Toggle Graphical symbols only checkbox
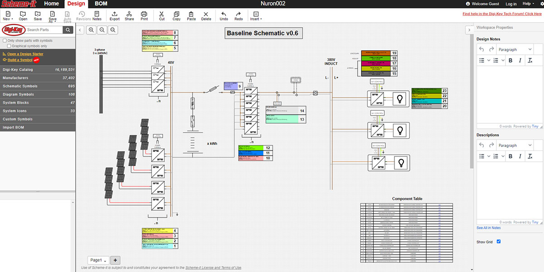Screen dimensions: 544x272 [9, 46]
